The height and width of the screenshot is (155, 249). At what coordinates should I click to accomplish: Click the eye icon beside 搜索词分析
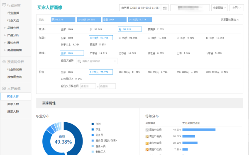(x=4, y=62)
